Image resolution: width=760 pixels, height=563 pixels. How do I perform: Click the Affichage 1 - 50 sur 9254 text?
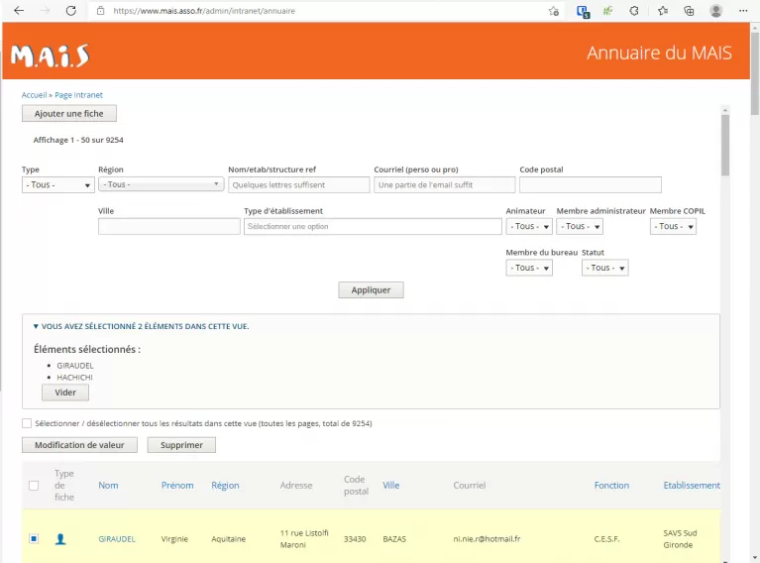click(x=78, y=140)
